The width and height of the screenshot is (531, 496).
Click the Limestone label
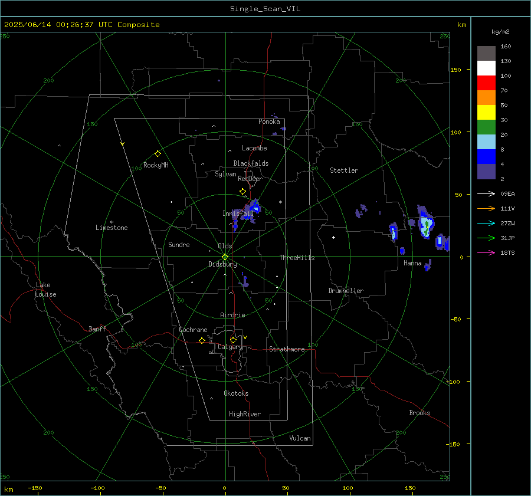click(x=112, y=228)
